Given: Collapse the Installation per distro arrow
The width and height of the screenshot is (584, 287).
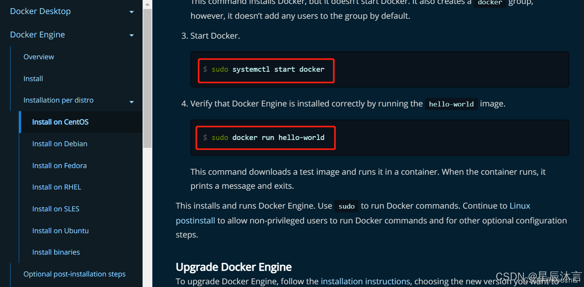Looking at the screenshot, I should pyautogui.click(x=132, y=102).
